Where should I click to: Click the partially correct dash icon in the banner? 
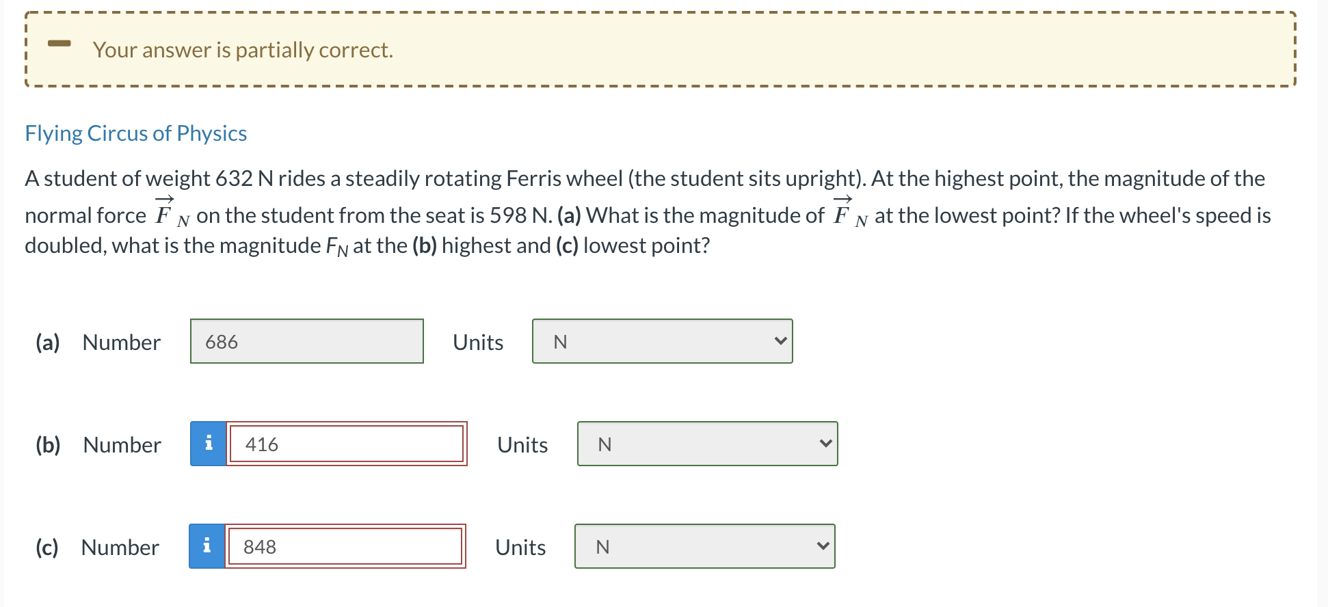tap(59, 43)
